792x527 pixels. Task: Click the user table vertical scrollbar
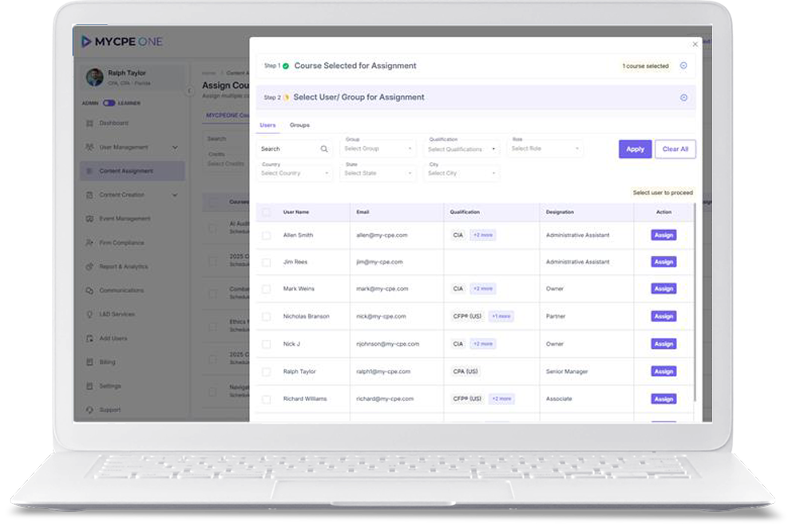coord(695,303)
